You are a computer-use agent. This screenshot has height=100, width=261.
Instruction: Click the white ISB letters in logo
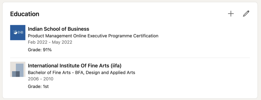coord(20,32)
